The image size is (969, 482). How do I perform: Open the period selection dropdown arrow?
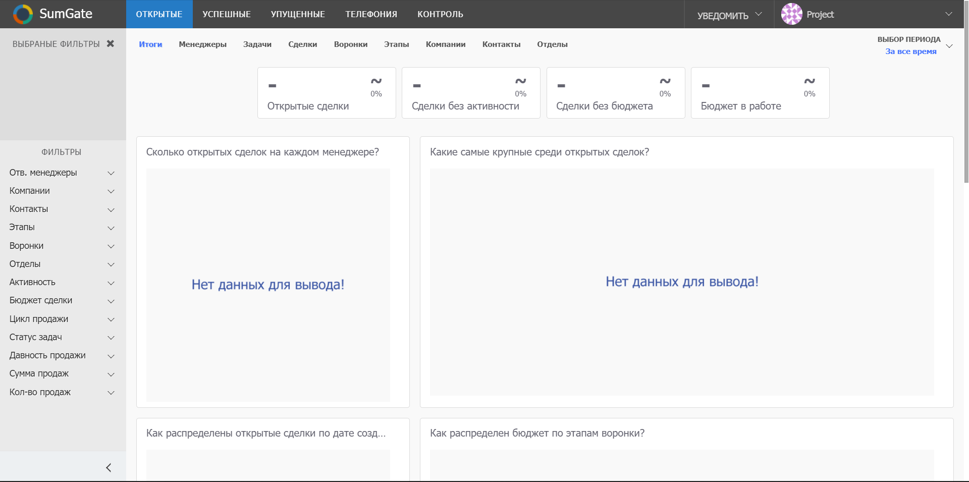(949, 46)
